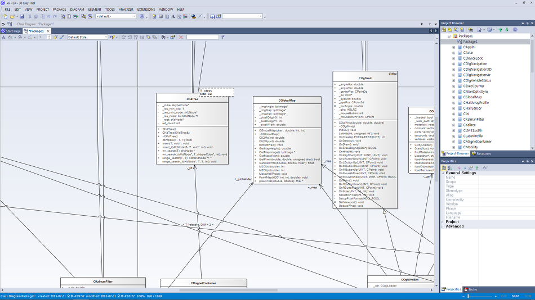Open the FILE menu

click(x=7, y=10)
